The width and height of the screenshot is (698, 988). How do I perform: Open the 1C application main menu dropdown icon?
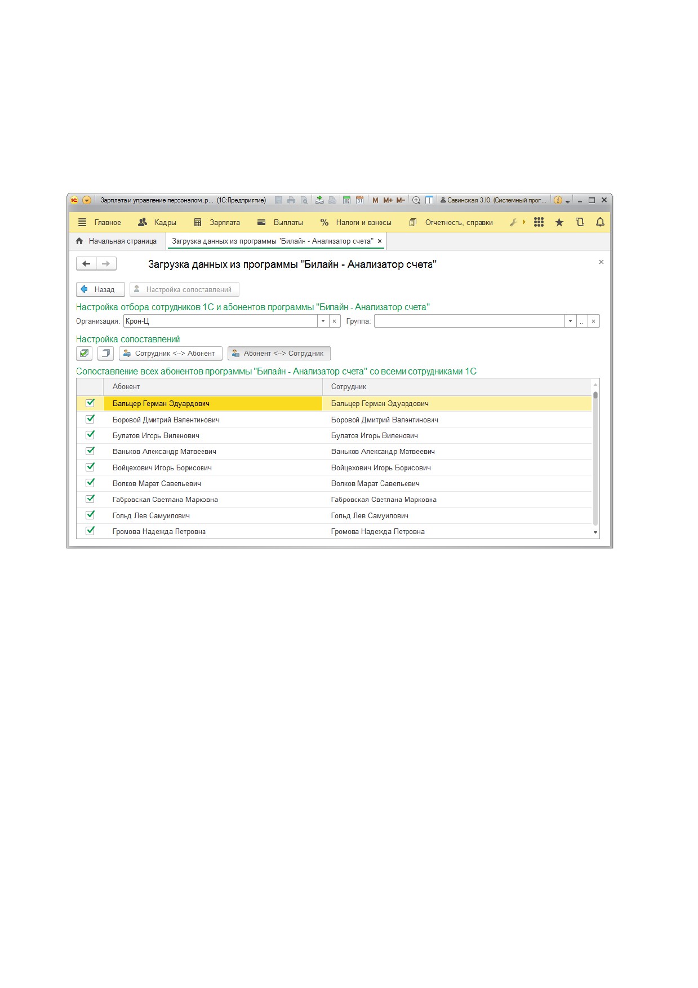[x=87, y=200]
